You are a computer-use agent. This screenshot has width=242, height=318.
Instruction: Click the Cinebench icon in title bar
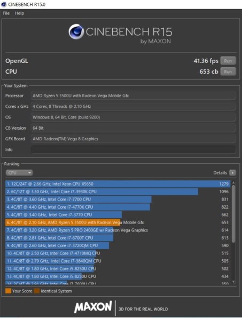click(4, 4)
